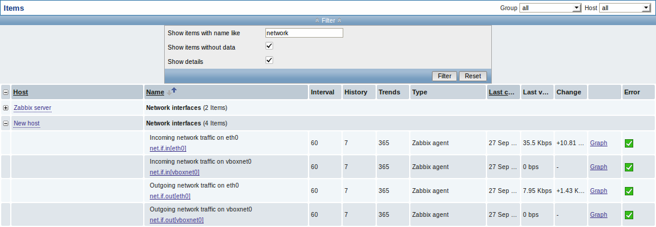Open the New host link
This screenshot has width=656, height=227.
click(27, 124)
